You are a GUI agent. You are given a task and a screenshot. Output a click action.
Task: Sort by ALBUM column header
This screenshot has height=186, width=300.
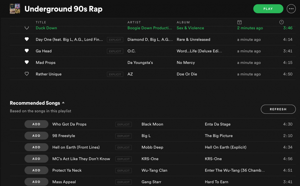tap(183, 22)
